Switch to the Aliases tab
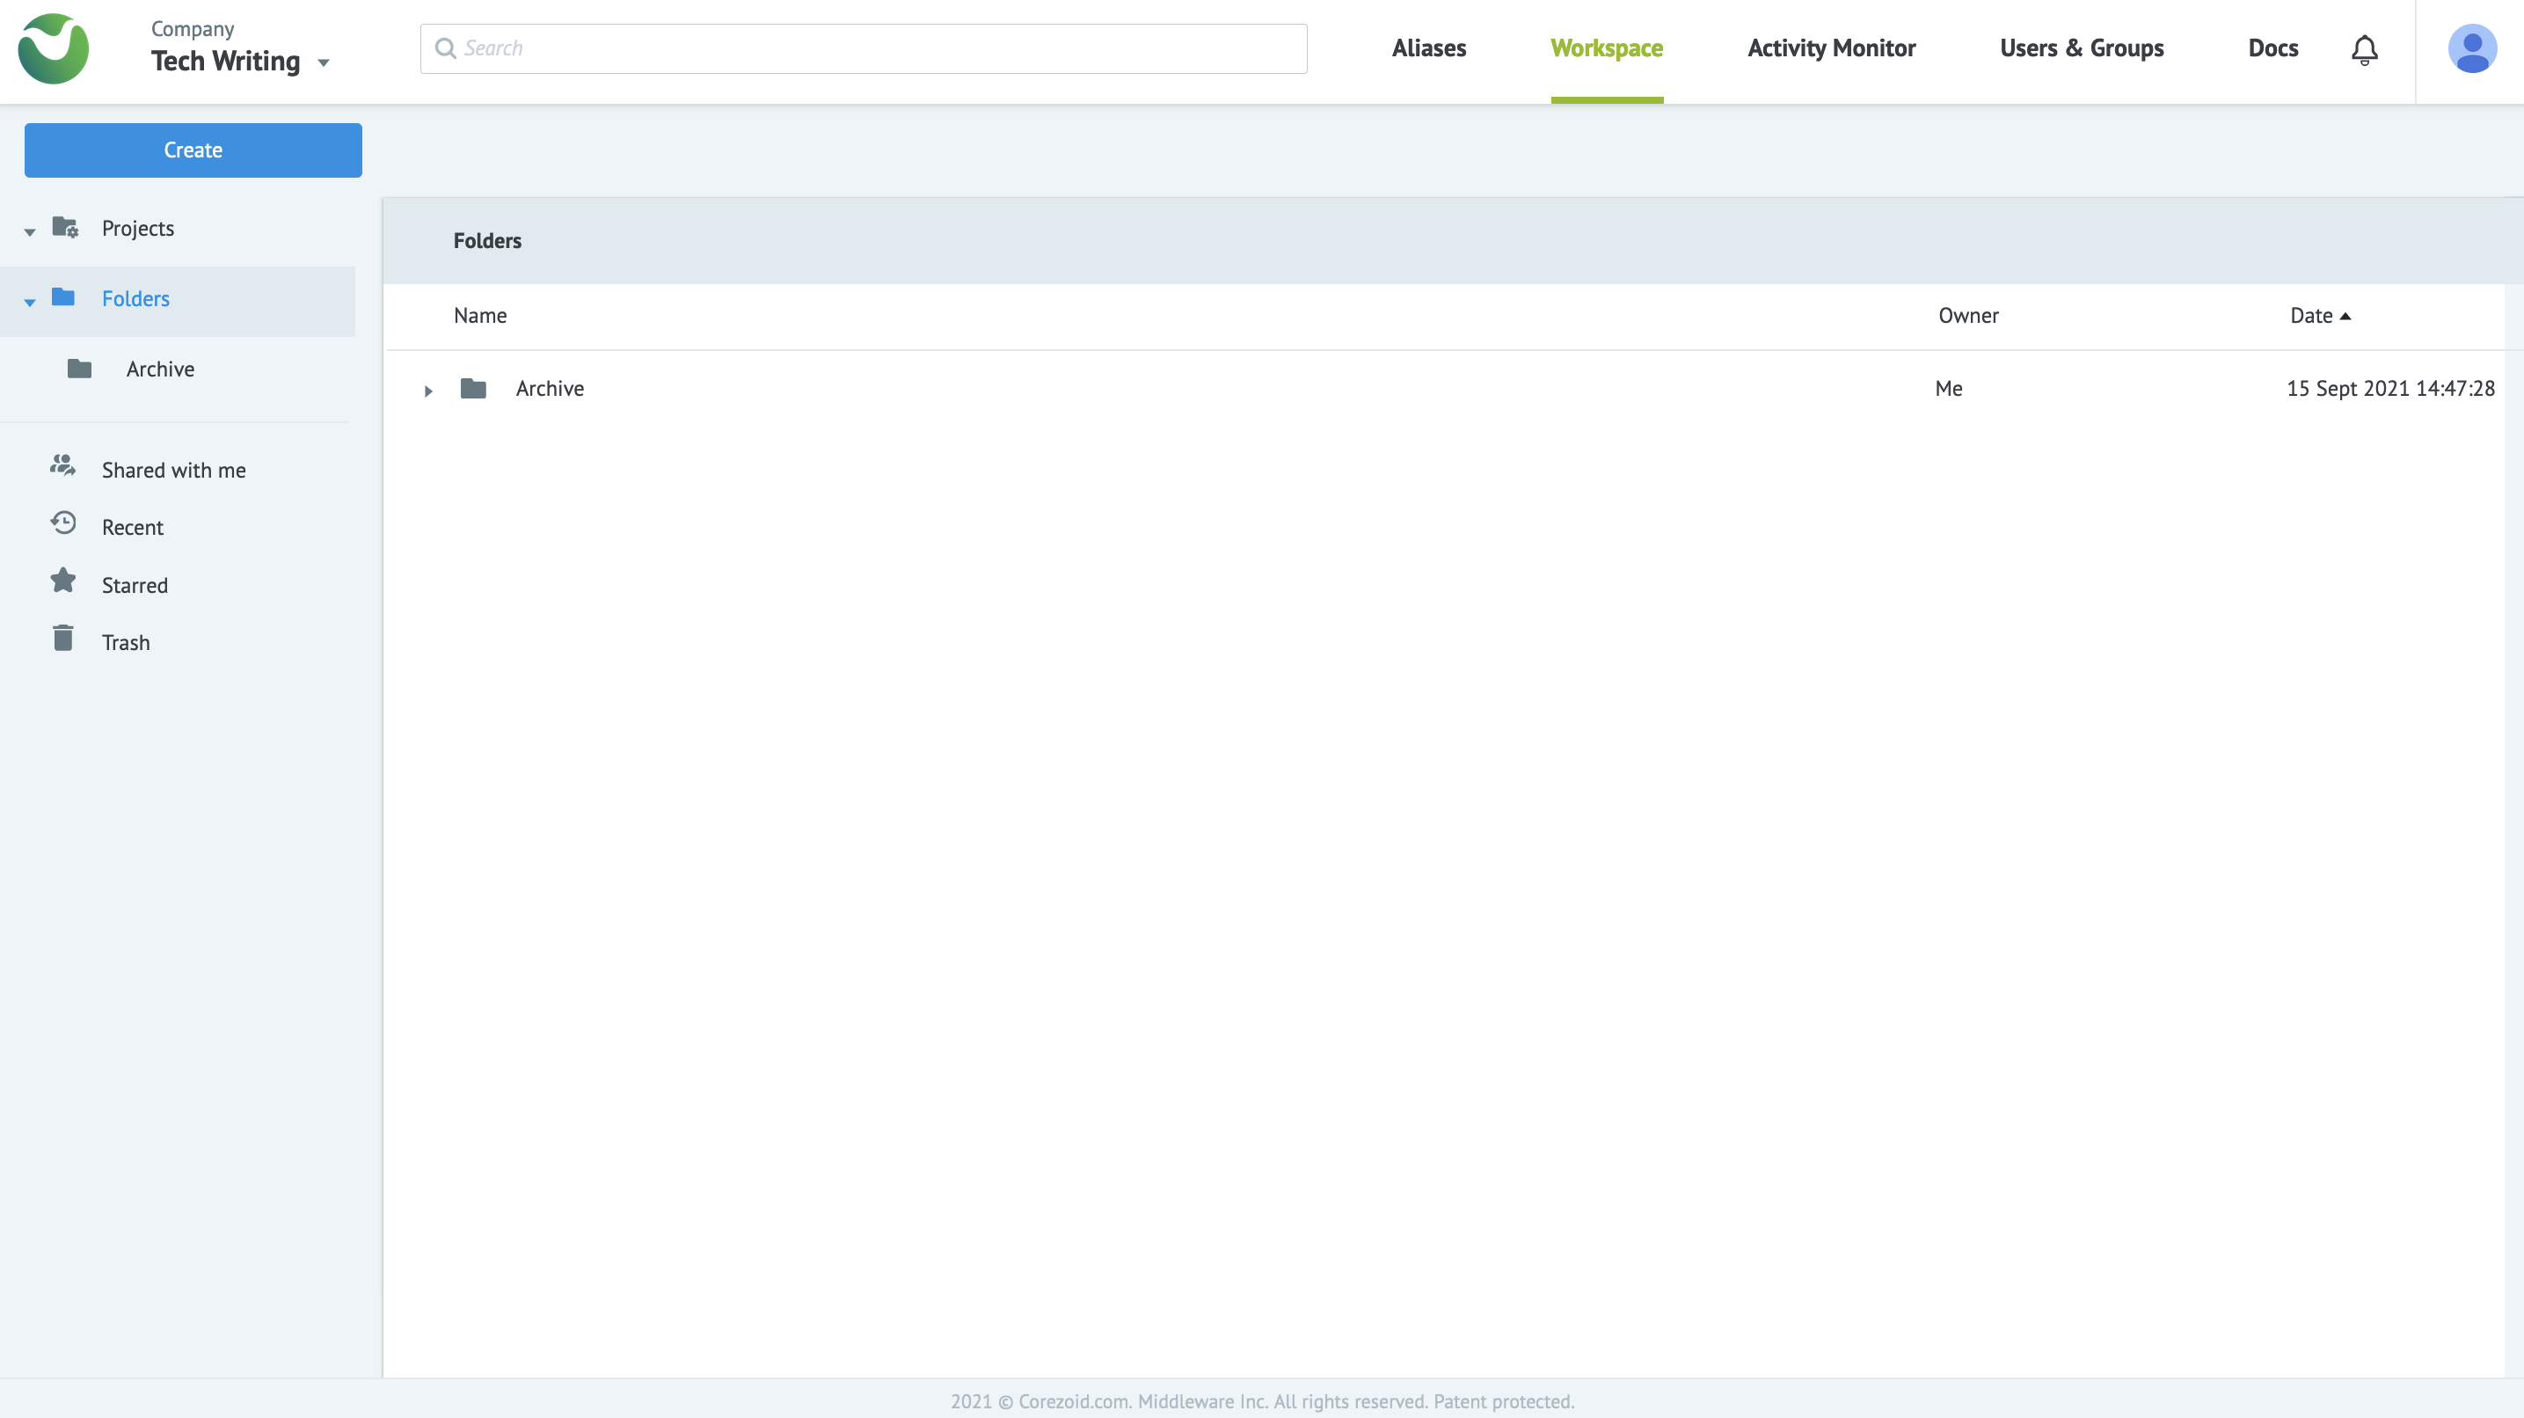The height and width of the screenshot is (1418, 2524). [1428, 48]
